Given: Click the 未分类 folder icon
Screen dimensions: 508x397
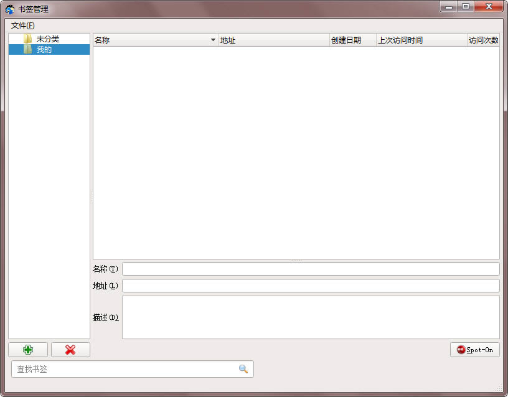Looking at the screenshot, I should (27, 39).
